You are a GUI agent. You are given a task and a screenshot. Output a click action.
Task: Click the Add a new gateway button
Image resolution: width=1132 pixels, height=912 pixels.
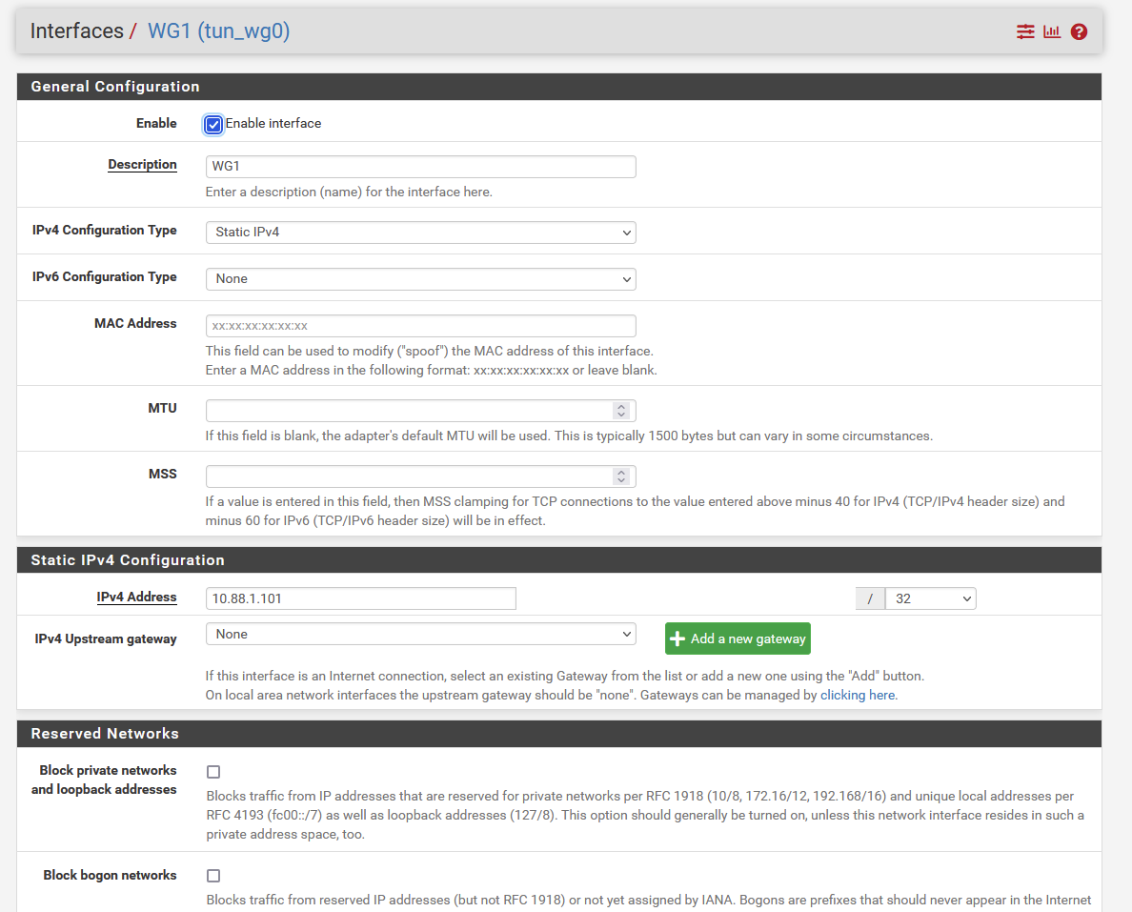tap(738, 638)
